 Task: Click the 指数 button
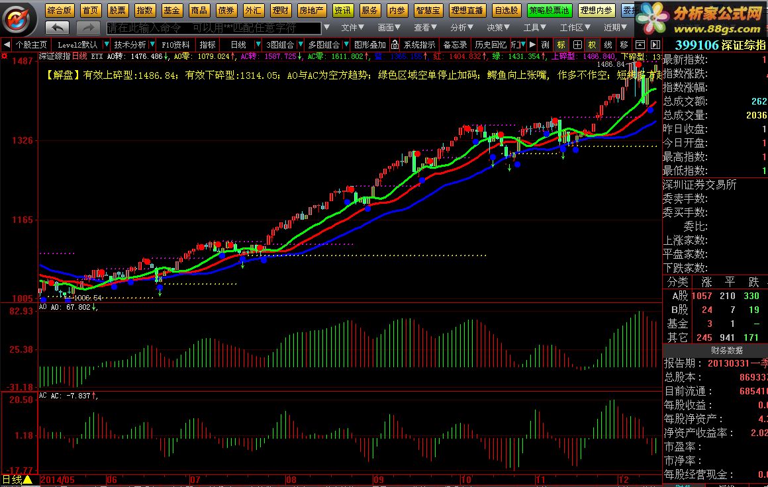(x=144, y=10)
